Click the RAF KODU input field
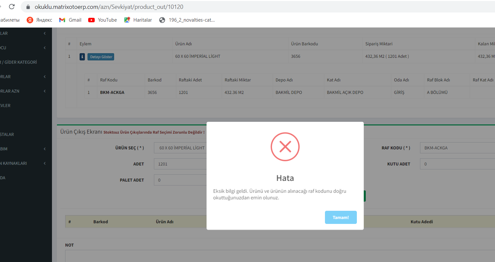Image resolution: width=495 pixels, height=262 pixels. point(457,148)
